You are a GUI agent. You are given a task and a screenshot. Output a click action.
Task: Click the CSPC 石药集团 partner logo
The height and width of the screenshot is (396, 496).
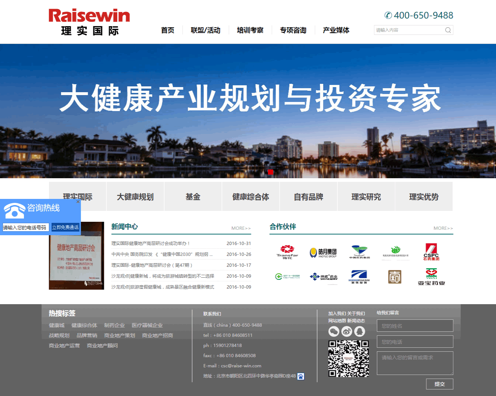432,252
